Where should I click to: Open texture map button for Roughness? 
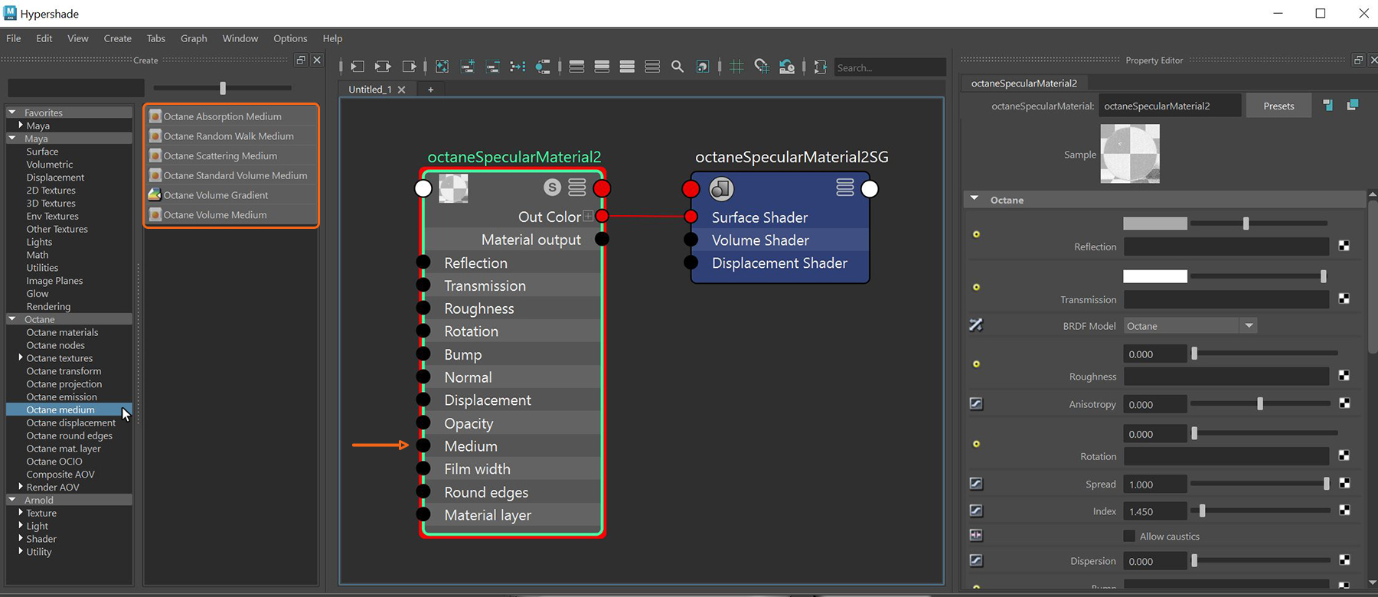(1344, 375)
